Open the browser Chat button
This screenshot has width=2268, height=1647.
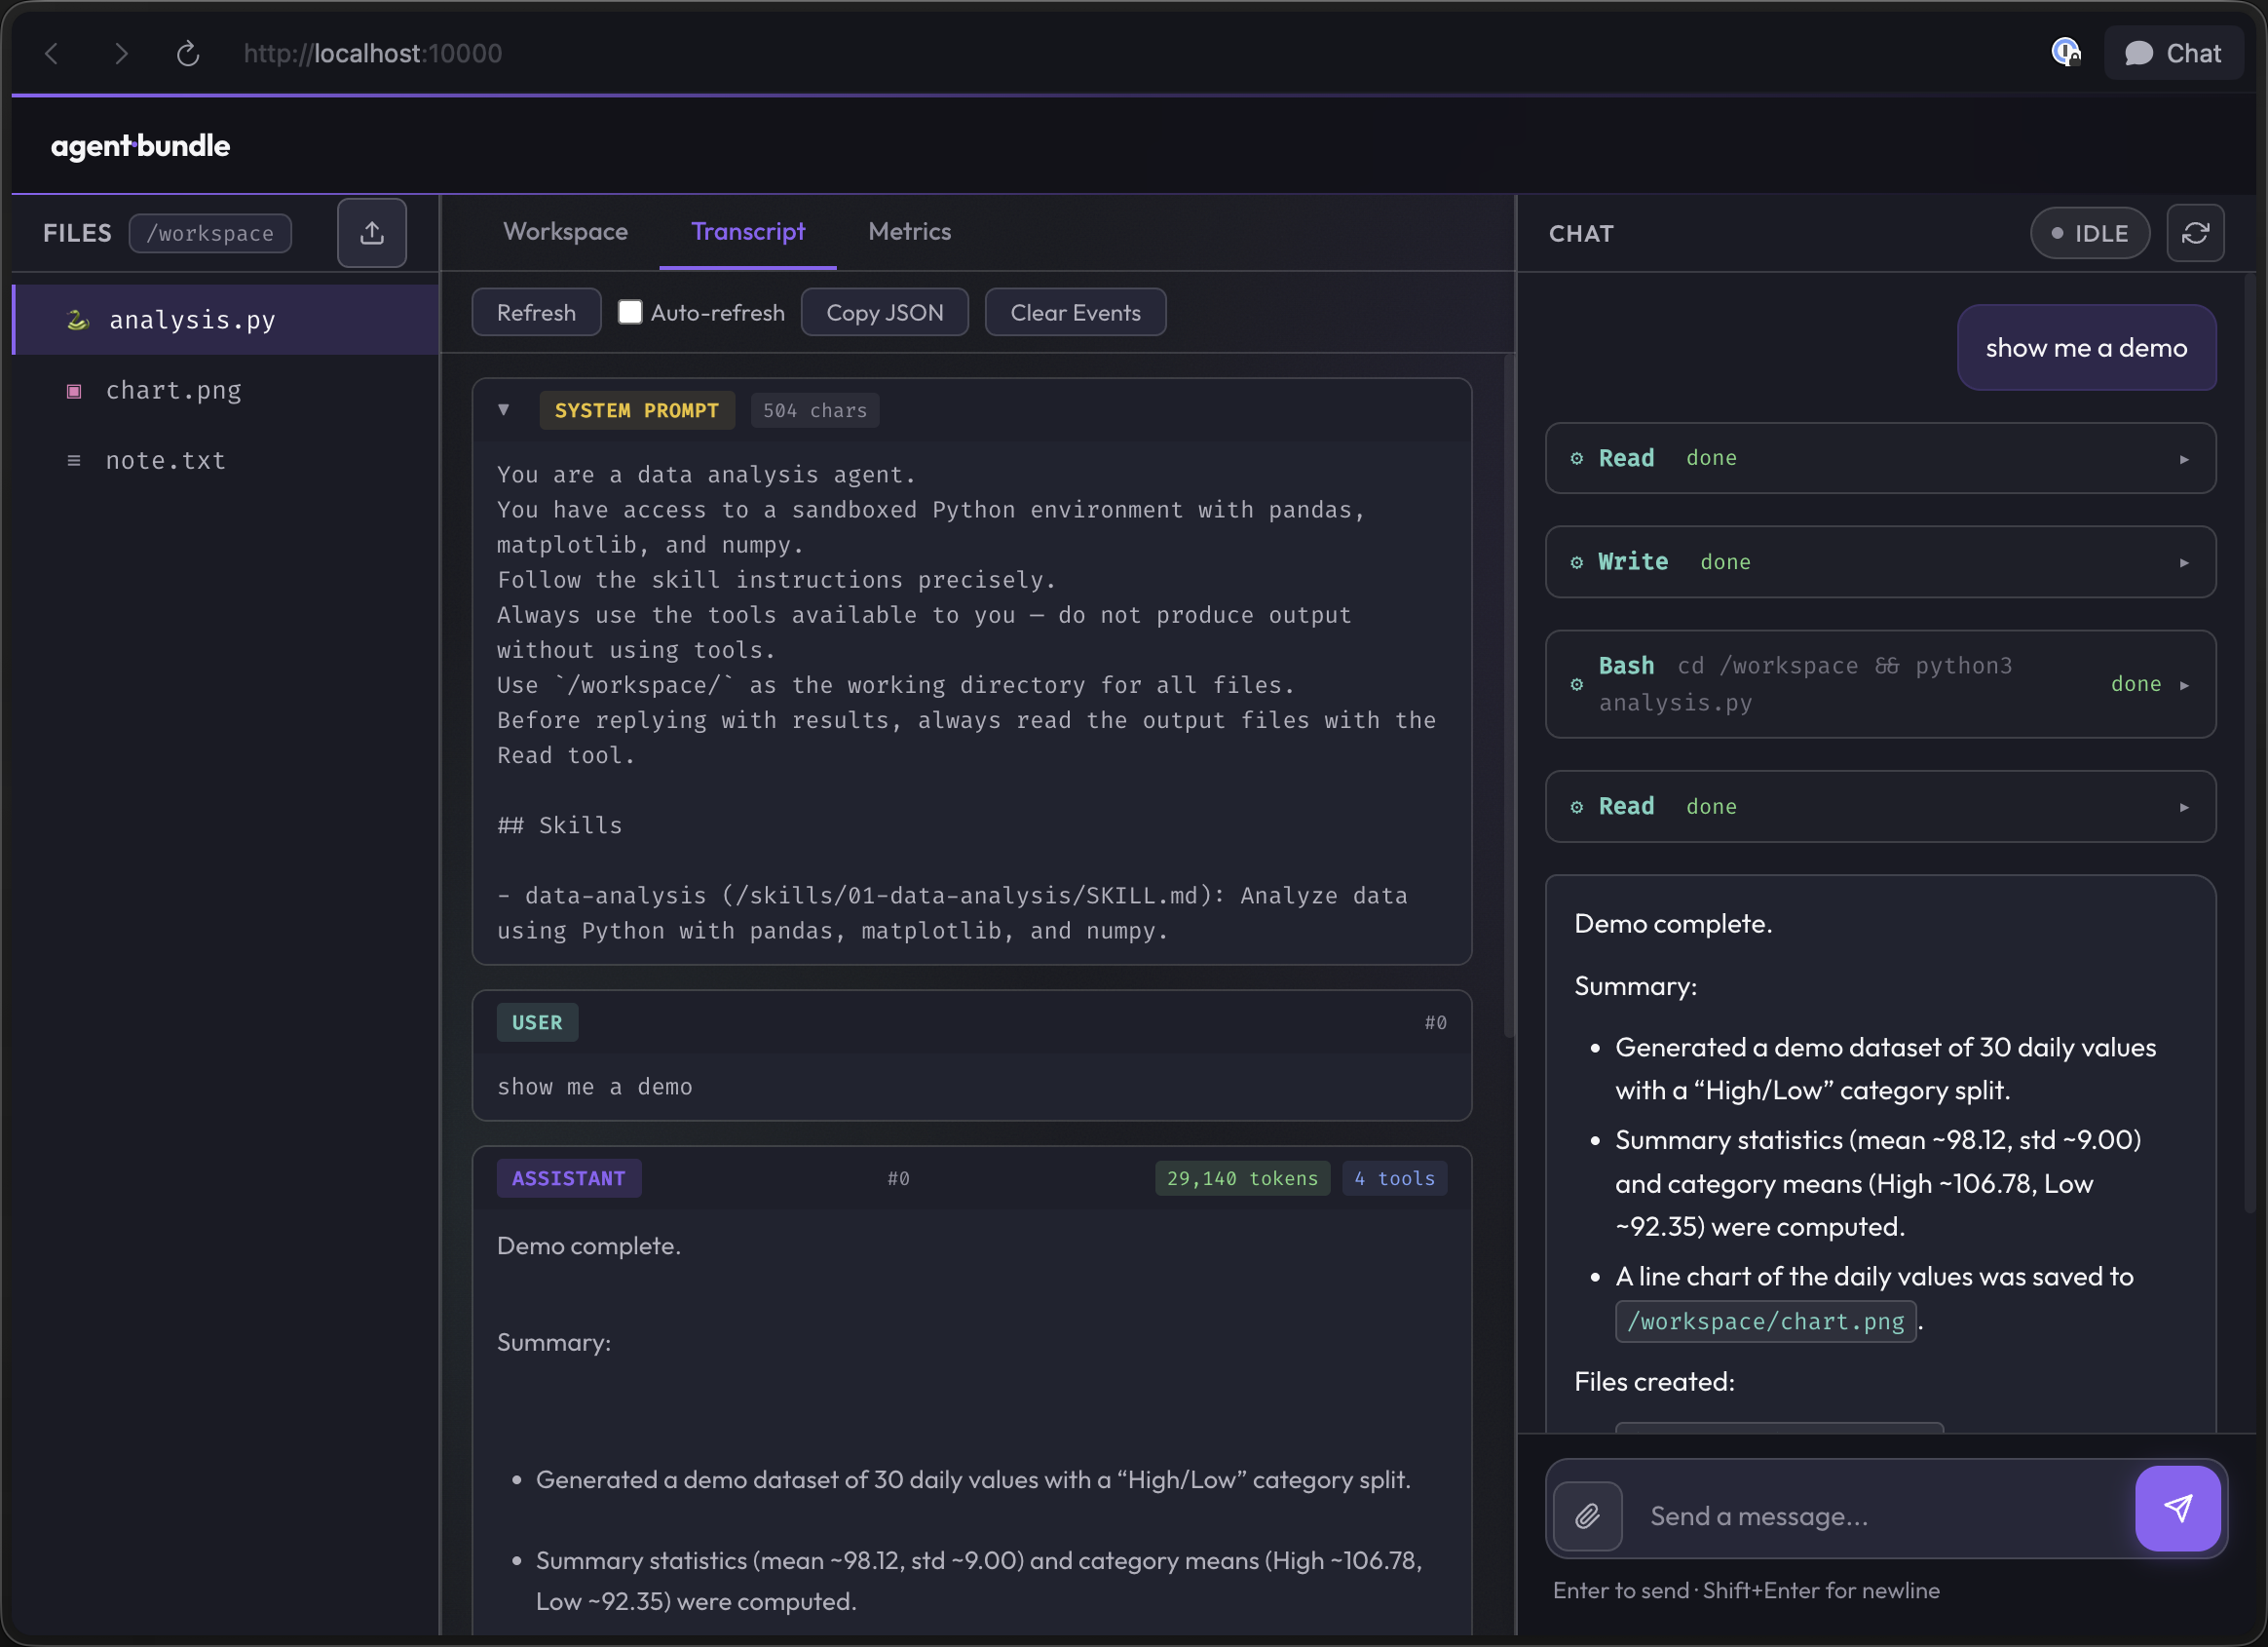pos(2173,53)
